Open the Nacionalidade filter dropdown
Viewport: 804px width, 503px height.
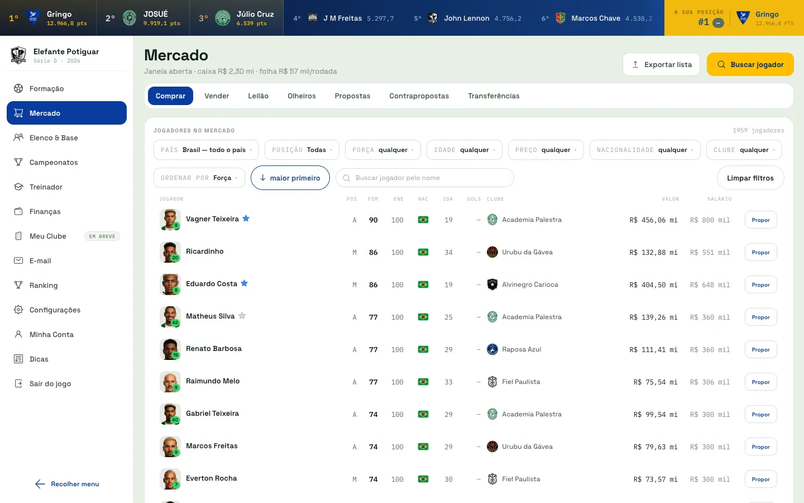pyautogui.click(x=645, y=150)
